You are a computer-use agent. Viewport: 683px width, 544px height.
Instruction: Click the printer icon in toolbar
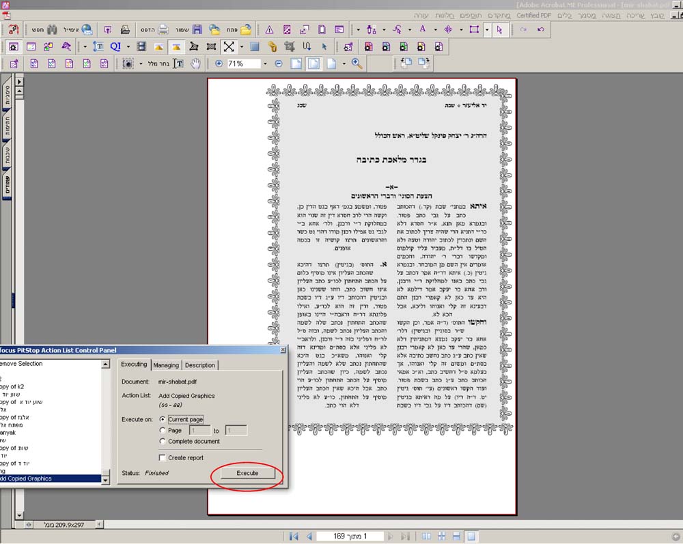[163, 30]
